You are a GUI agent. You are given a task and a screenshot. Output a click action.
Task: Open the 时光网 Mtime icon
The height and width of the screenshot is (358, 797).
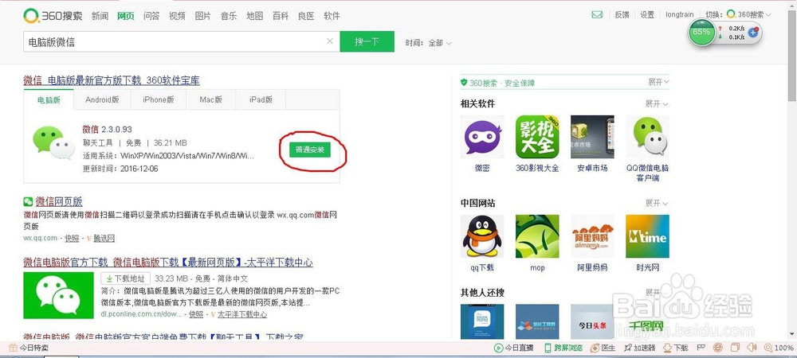click(647, 236)
